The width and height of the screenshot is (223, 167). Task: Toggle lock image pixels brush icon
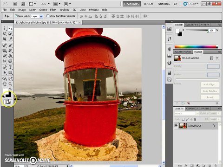[x=187, y=119]
